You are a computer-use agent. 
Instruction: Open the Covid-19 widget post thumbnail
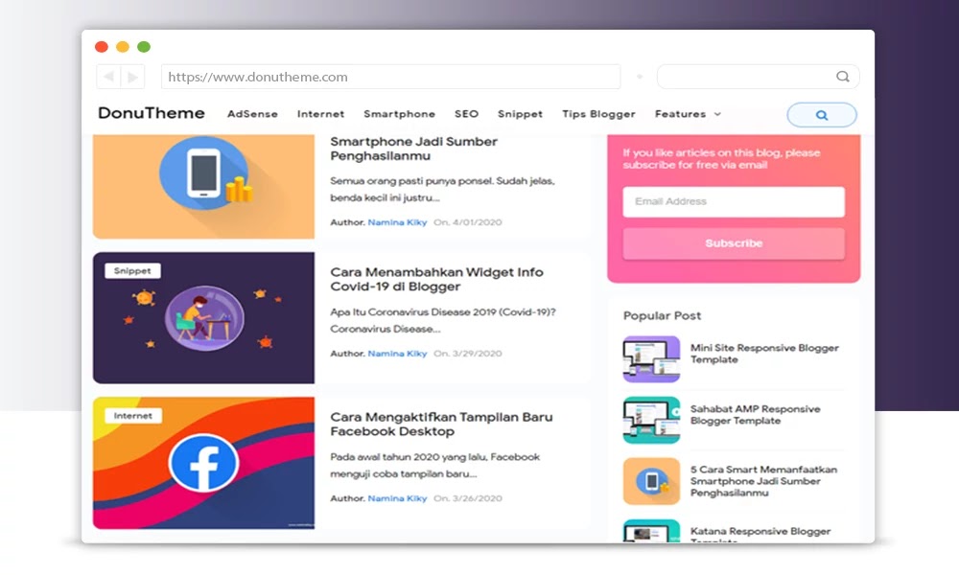pos(203,318)
